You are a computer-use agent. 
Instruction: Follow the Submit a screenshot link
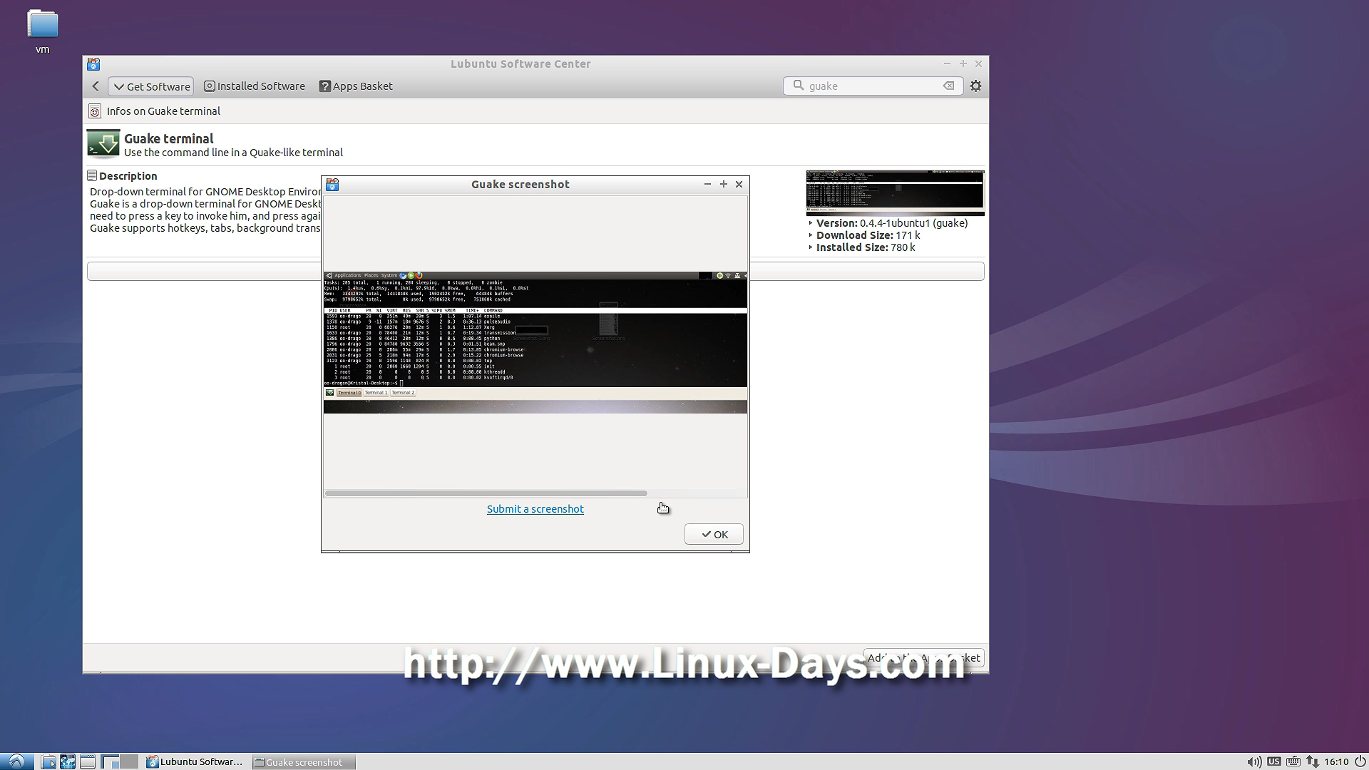pos(535,509)
